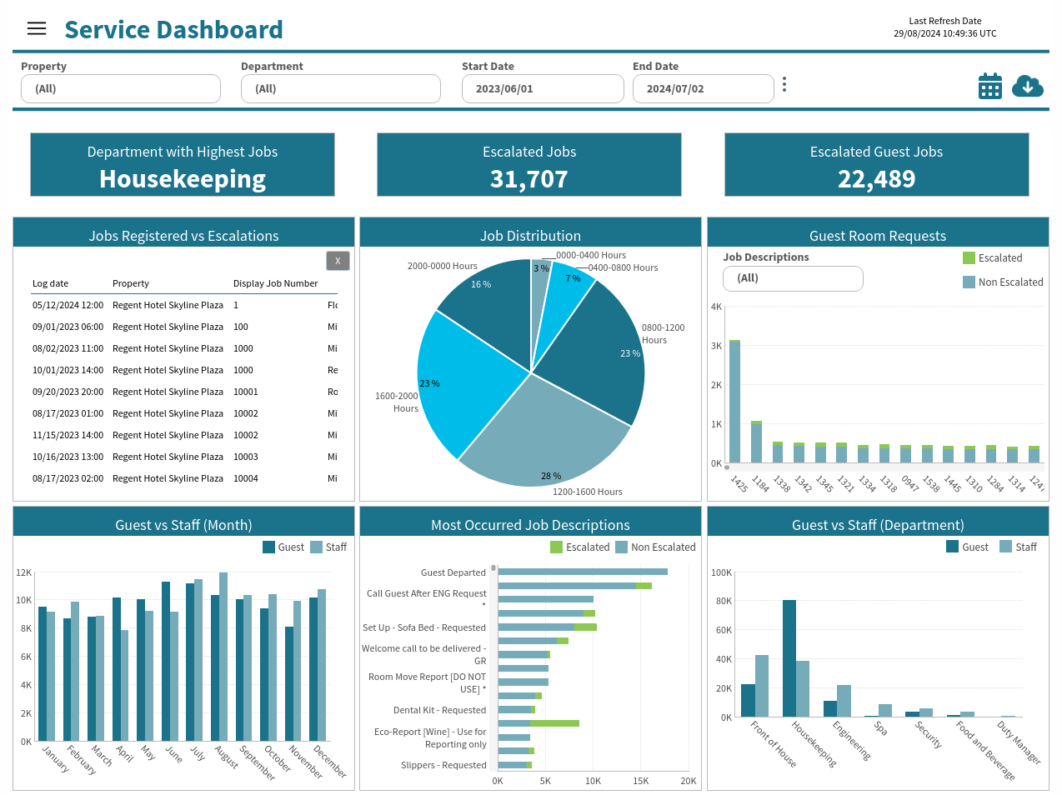The image size is (1062, 795).
Task: Click the Housekeeping Guest bar
Action: coord(789,658)
